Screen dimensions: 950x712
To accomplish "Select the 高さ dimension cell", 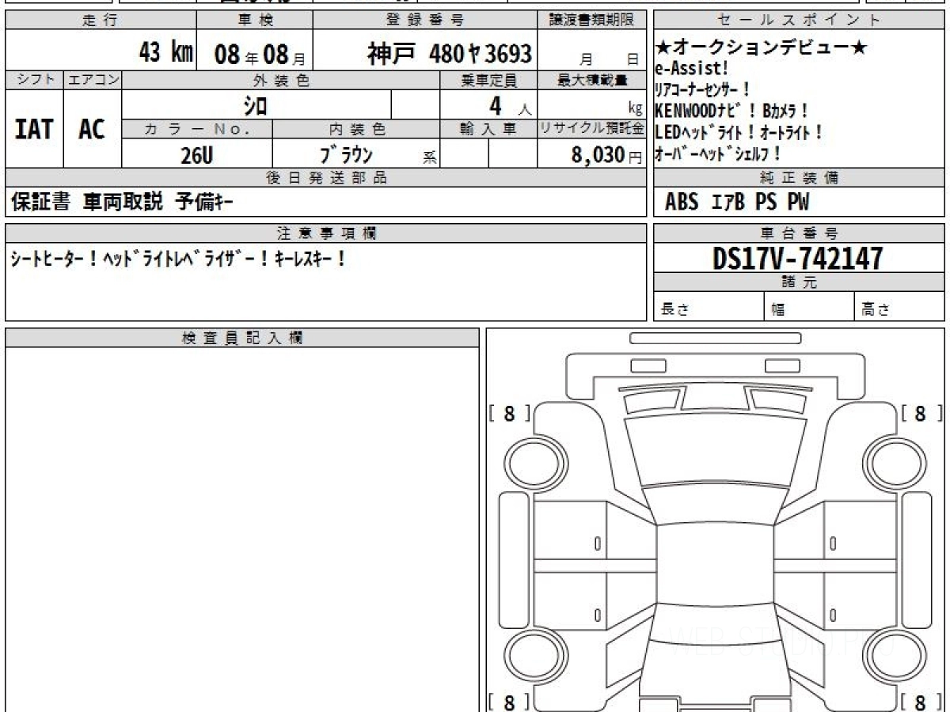I will point(900,307).
